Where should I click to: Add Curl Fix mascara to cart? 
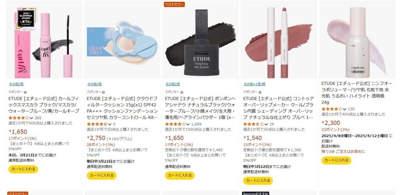[x=23, y=169]
